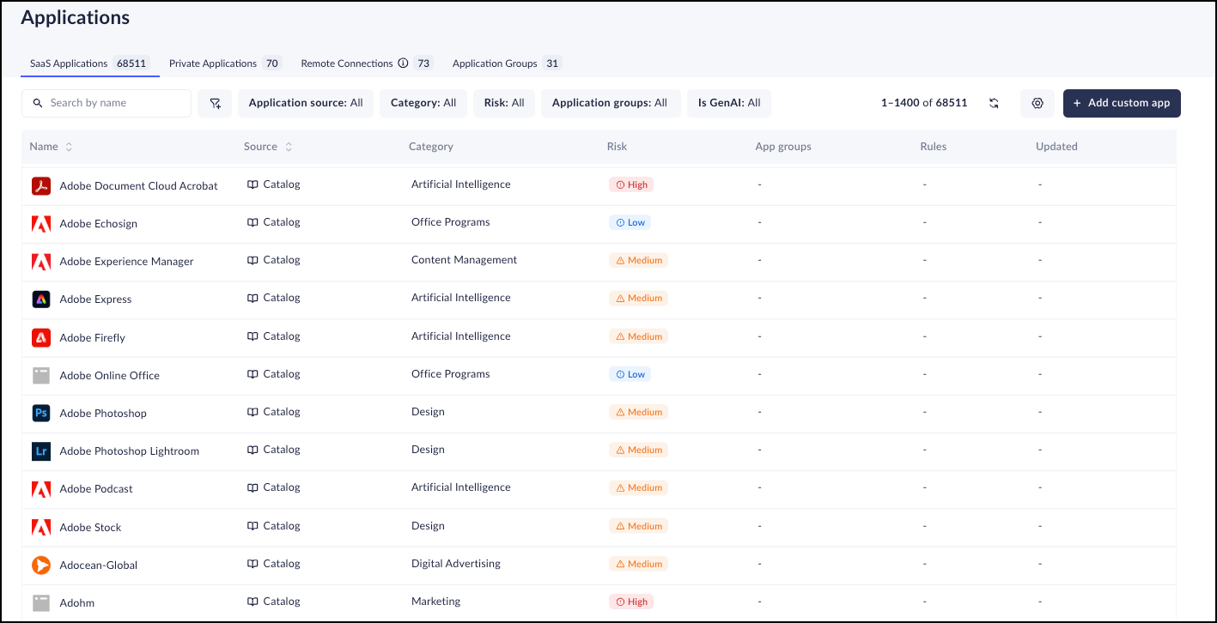Open table settings gear icon
The image size is (1217, 623).
tap(1037, 103)
